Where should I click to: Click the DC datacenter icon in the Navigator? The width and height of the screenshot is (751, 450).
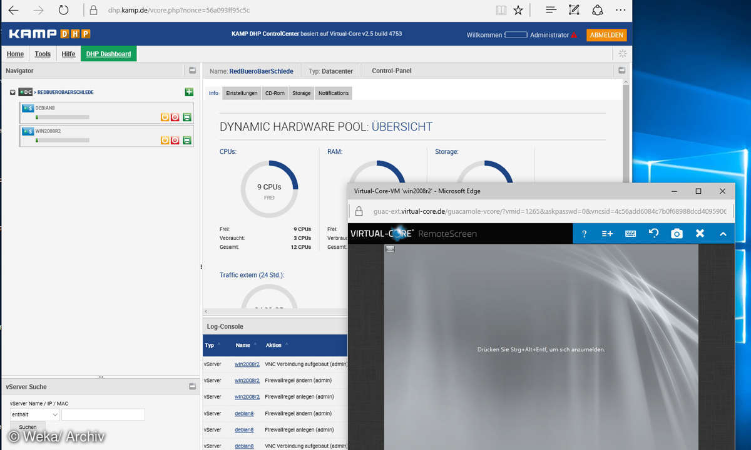click(25, 92)
